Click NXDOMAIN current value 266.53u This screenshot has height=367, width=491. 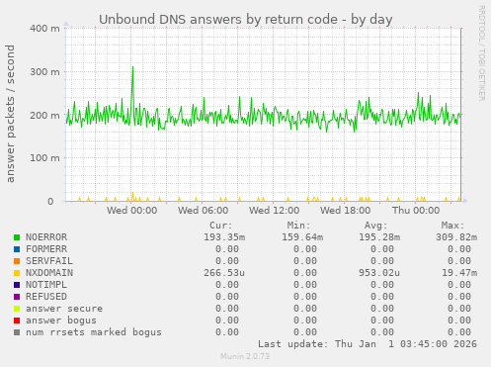pos(224,273)
